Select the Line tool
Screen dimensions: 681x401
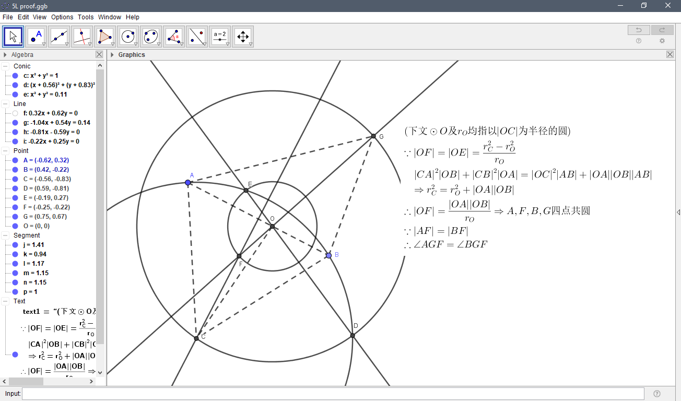pyautogui.click(x=59, y=36)
